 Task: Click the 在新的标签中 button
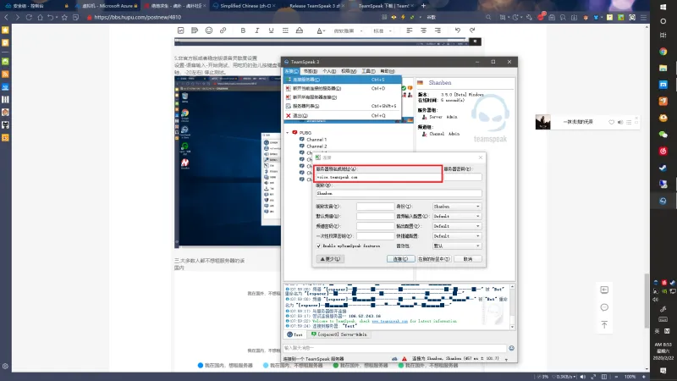[x=434, y=259]
